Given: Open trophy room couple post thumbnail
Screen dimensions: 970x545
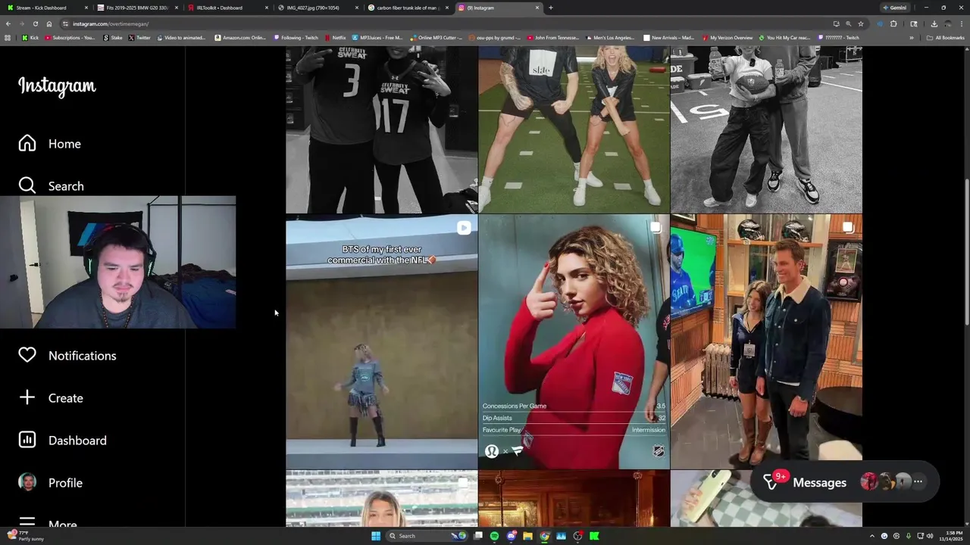Looking at the screenshot, I should click(x=766, y=341).
